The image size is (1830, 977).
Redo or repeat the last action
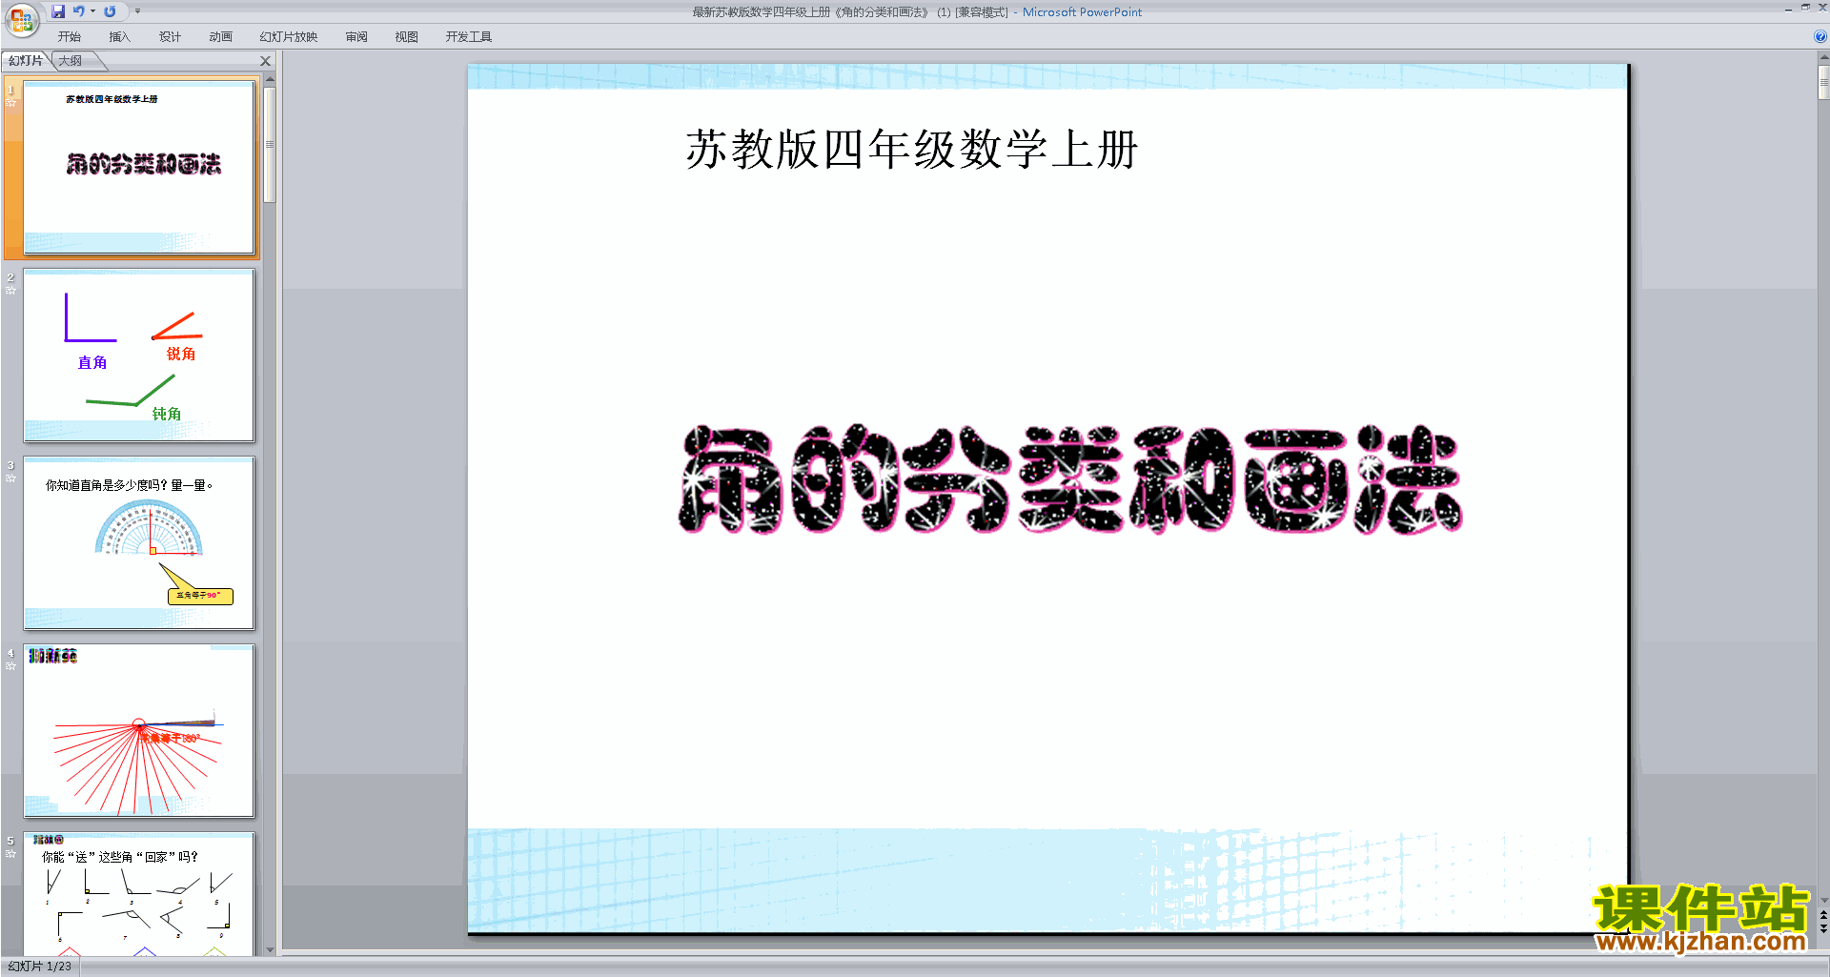[110, 11]
